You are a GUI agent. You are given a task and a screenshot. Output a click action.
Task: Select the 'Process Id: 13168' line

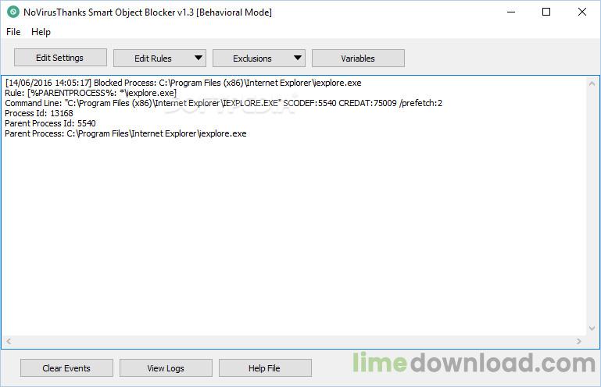point(39,113)
